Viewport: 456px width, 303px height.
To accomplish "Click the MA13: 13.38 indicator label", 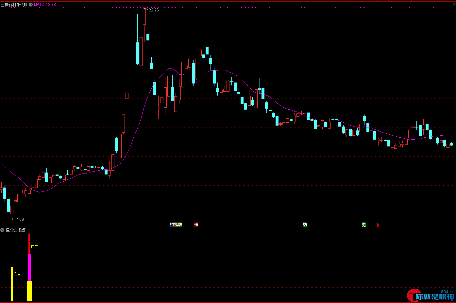I will [45, 5].
